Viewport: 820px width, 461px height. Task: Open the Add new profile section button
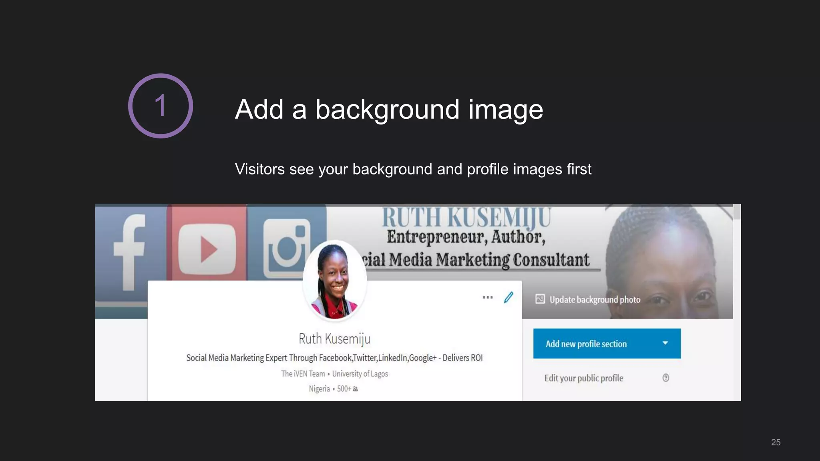(607, 343)
